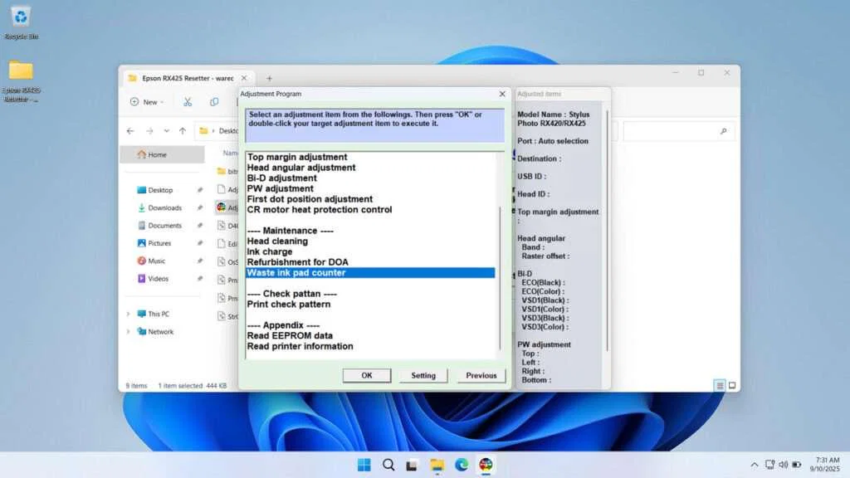This screenshot has width=850, height=478.
Task: Open Windows Search from the taskbar
Action: coord(388,465)
